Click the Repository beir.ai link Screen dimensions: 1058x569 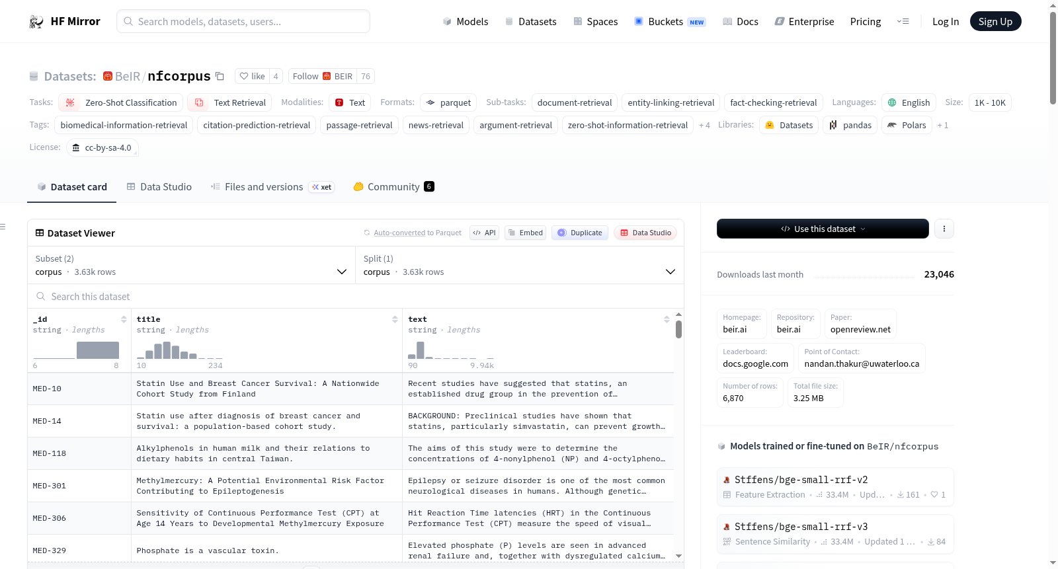coord(795,324)
